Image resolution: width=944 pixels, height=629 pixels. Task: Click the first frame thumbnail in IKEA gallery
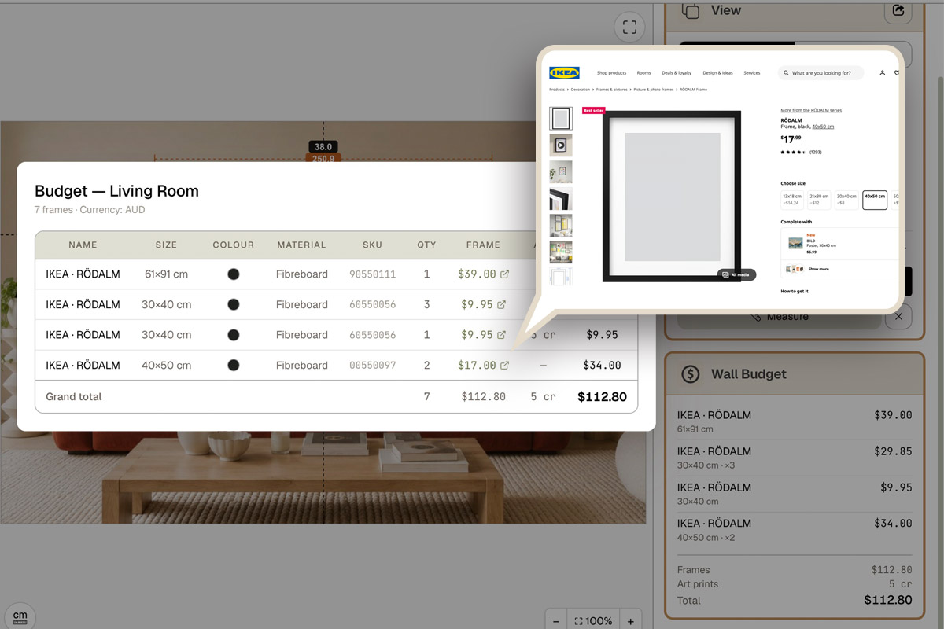click(561, 119)
